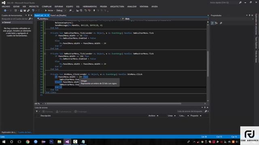Open the Debug configuration dropdown
The width and height of the screenshot is (259, 145).
coord(61,10)
